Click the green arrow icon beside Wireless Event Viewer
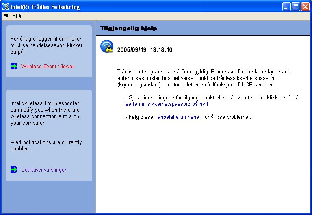This screenshot has height=215, width=312. [14, 66]
